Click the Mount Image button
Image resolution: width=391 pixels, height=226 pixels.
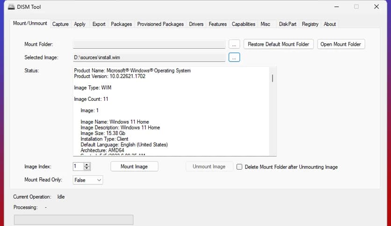(x=134, y=167)
